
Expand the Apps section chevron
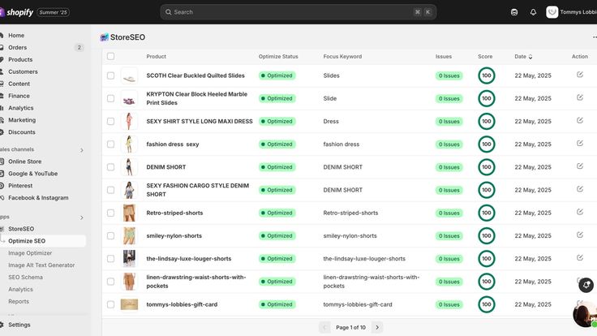click(x=81, y=218)
